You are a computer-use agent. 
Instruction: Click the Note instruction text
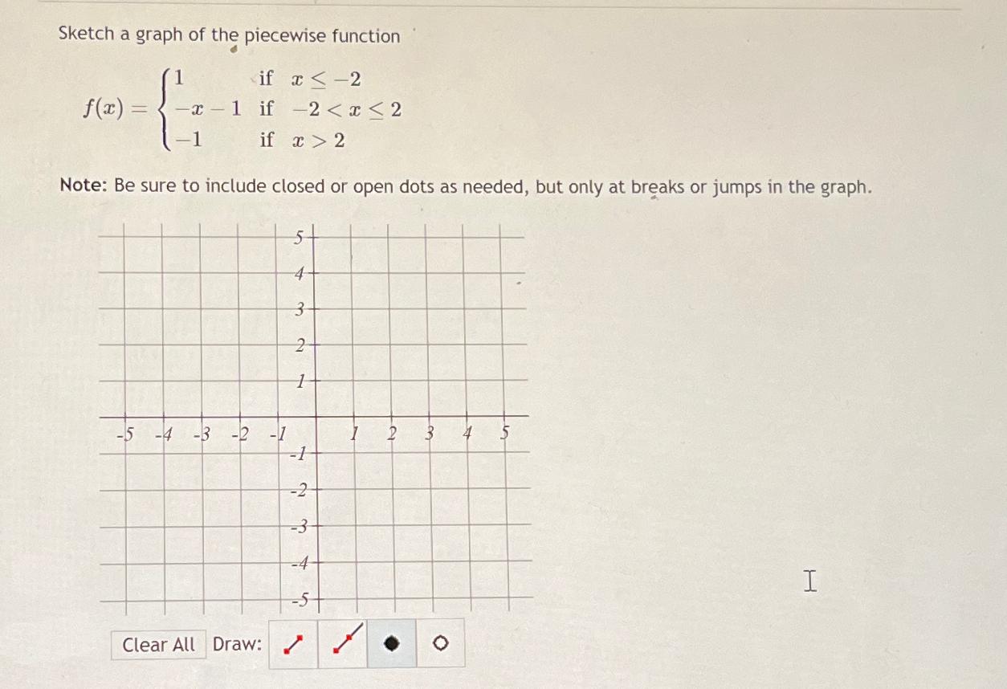coord(466,186)
